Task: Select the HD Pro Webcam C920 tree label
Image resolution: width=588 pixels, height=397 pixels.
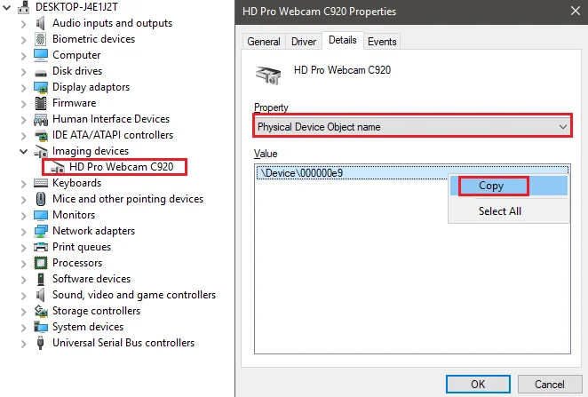Action: (122, 167)
